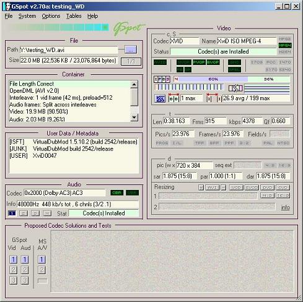Image resolution: width=303 pixels, height=302 pixels.
Task: Click the minus resizing button
Action: point(223,188)
